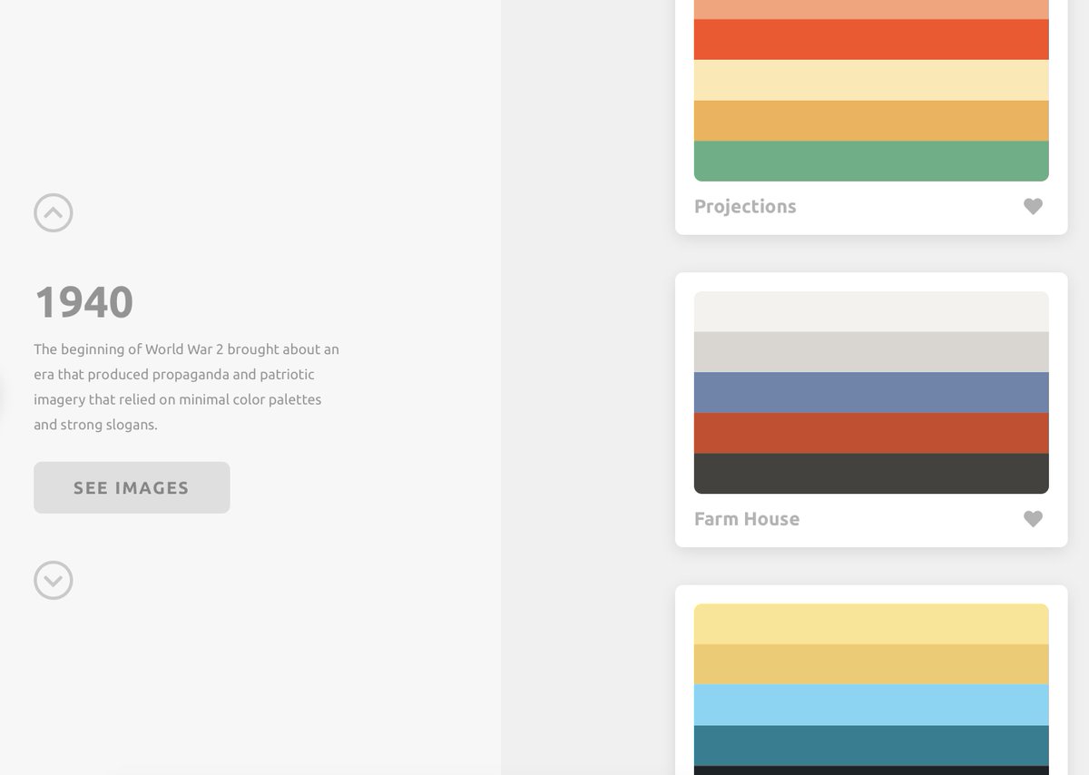Pick the rust red stripe in Farm House
The width and height of the screenshot is (1089, 775).
(x=871, y=433)
